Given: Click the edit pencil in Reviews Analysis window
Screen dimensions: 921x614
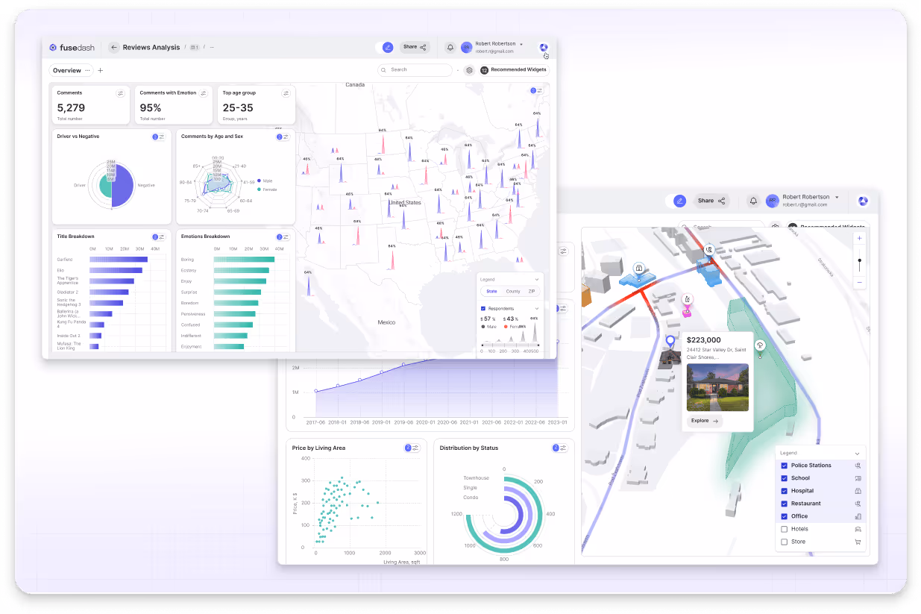Looking at the screenshot, I should coord(388,47).
